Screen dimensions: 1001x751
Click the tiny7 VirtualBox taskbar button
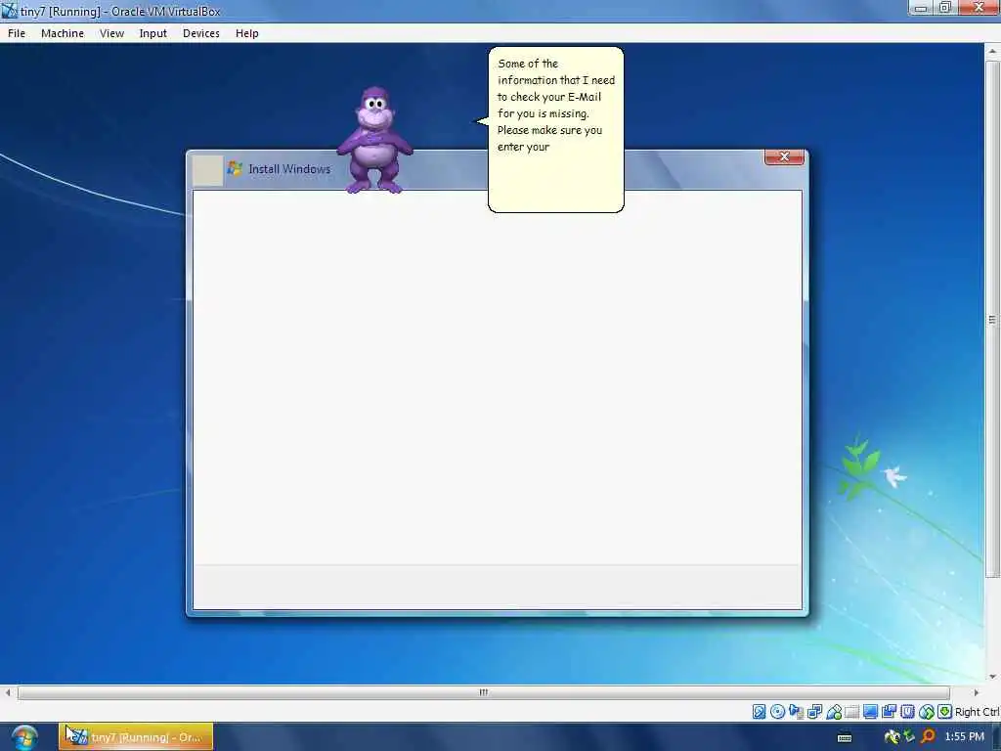pos(136,737)
